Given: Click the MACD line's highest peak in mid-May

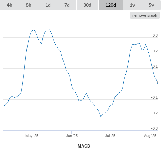Looking at the screenshot, I should point(47,30).
